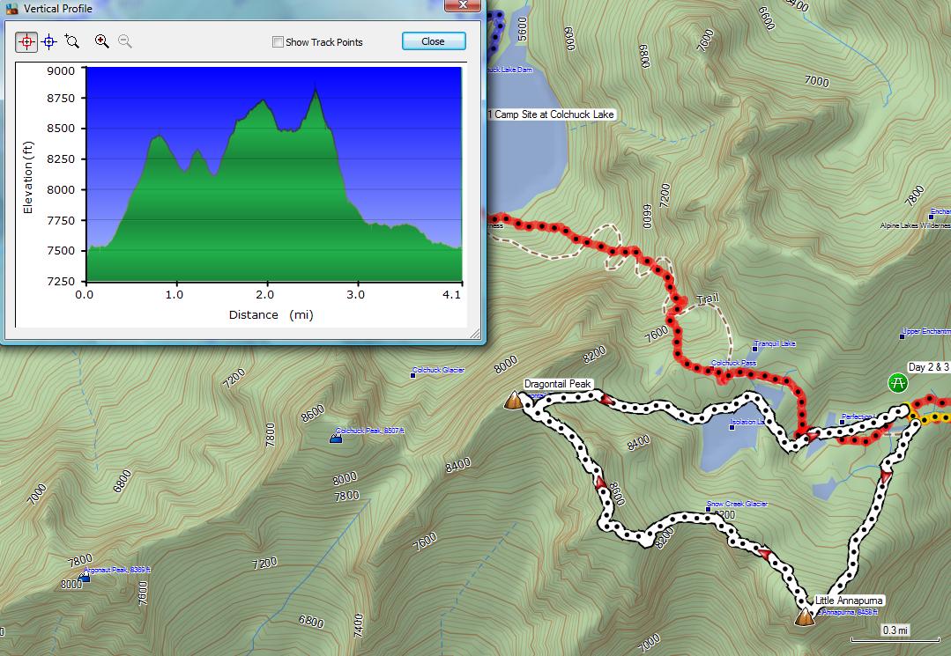Select the Little Annapurna label
Image resolution: width=951 pixels, height=656 pixels.
pos(849,601)
